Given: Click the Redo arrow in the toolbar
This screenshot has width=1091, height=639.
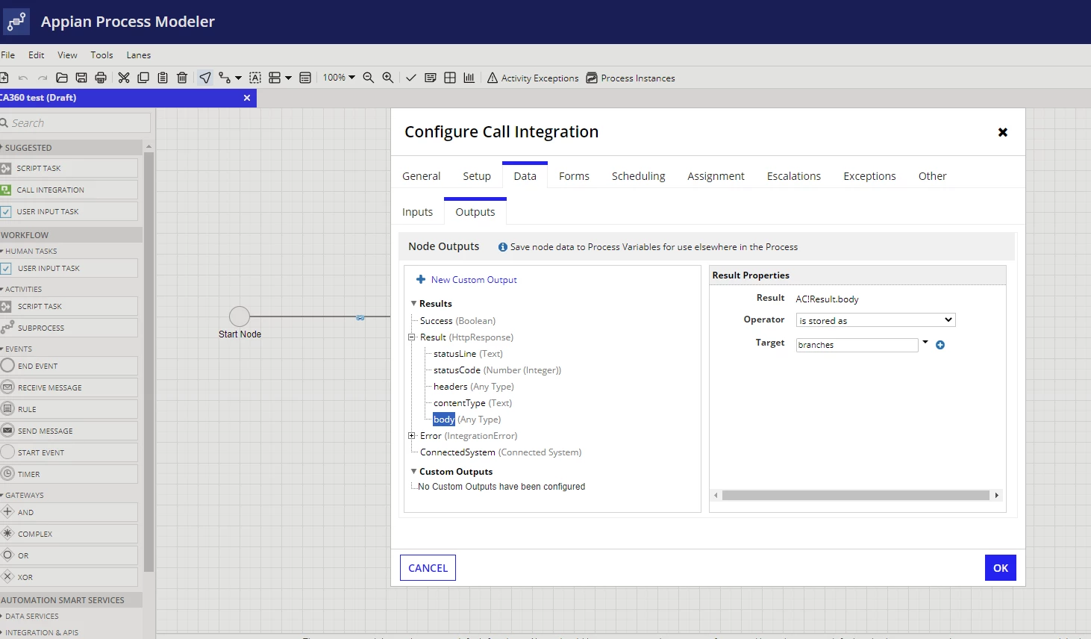Looking at the screenshot, I should coord(43,78).
